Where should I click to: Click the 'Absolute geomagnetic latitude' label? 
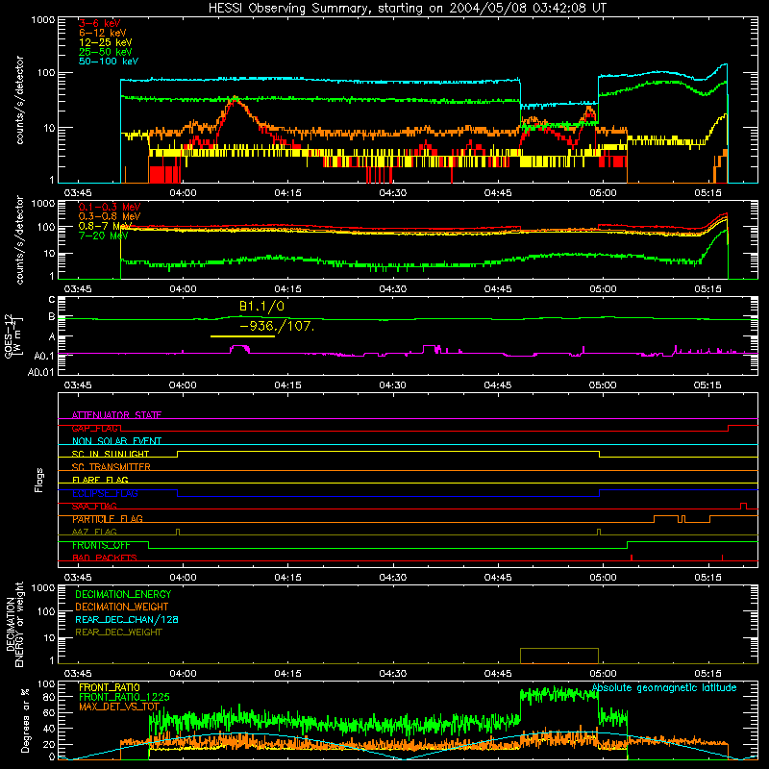click(x=664, y=688)
